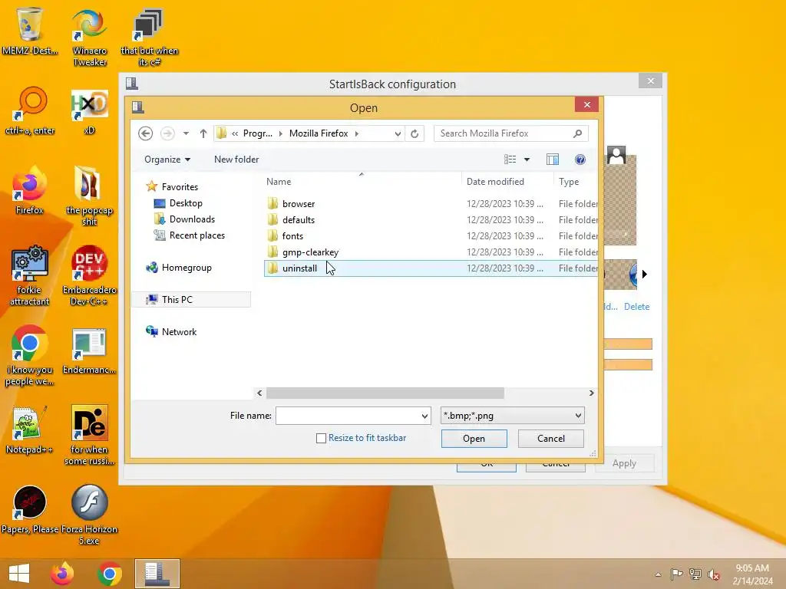Select Favorites in navigation pane
Screen dimensions: 786x589
coord(180,187)
